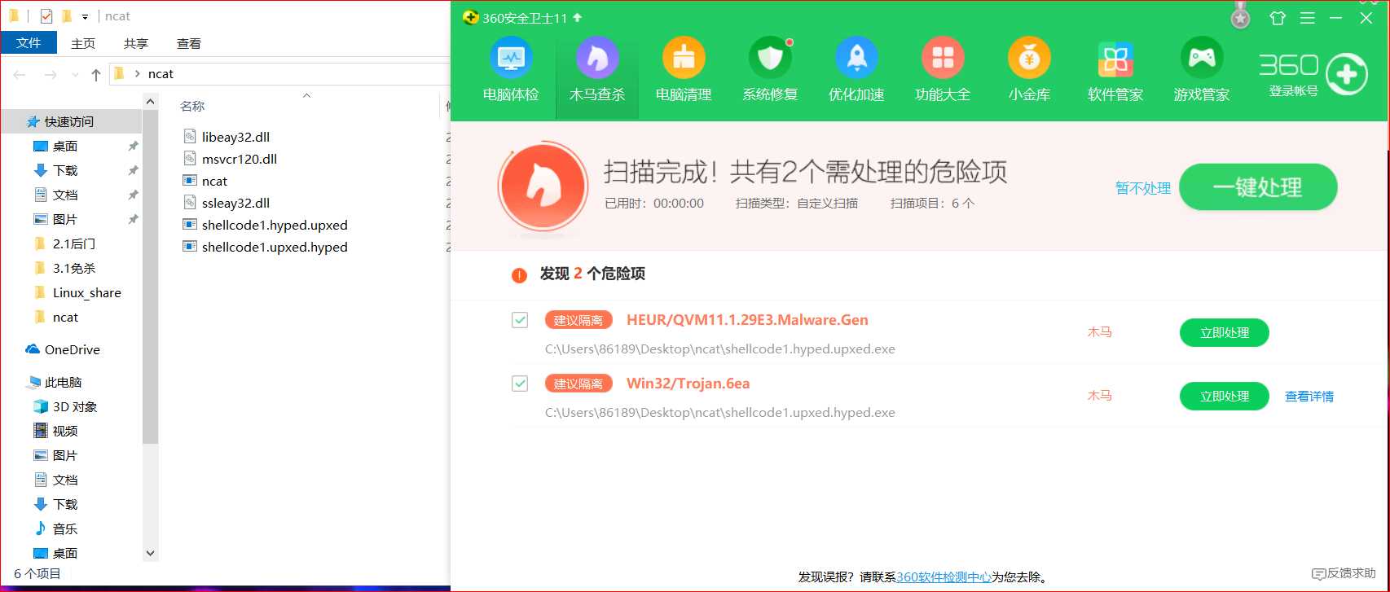Click the Win32/Trojan.6ea threat name

click(x=688, y=384)
